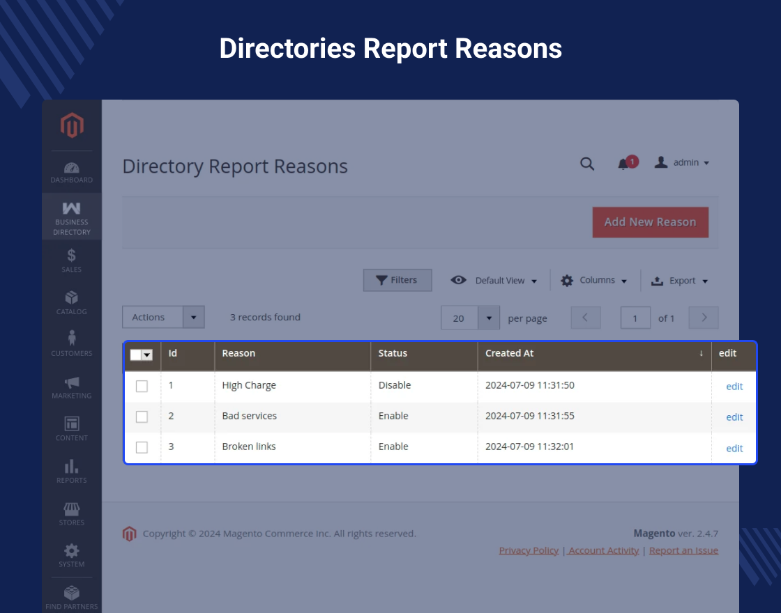The image size is (781, 613).
Task: Open the Stores storefront menu
Action: coord(72,514)
